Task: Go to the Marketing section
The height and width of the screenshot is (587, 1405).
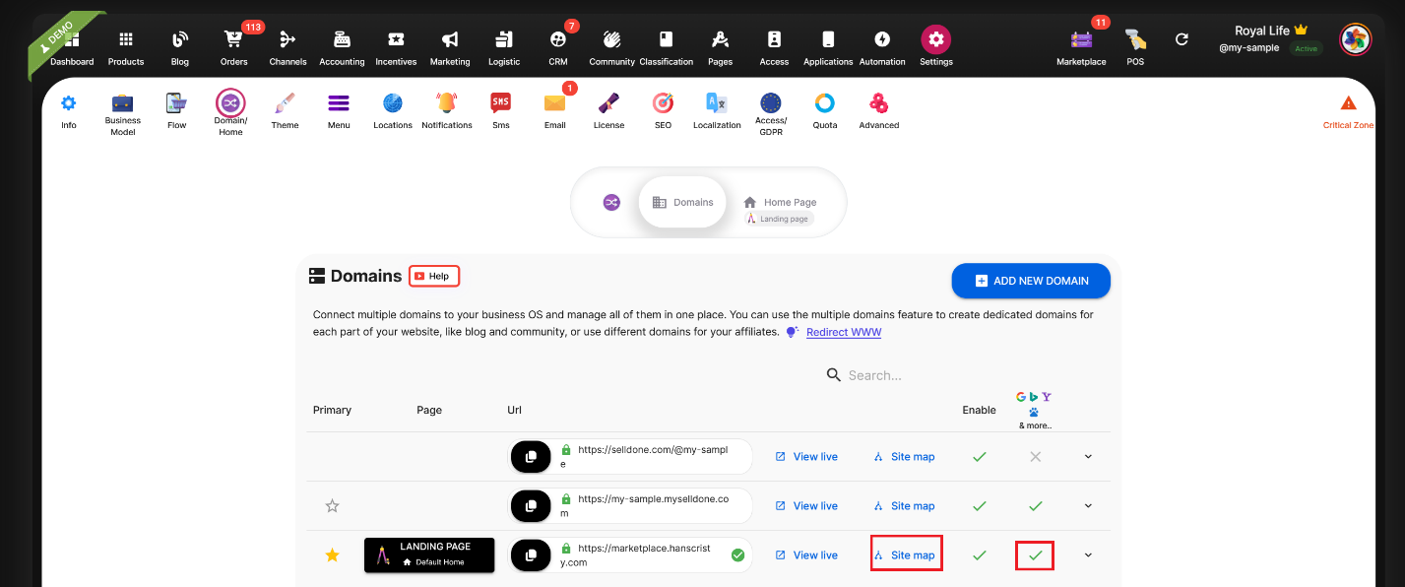Action: (x=450, y=47)
